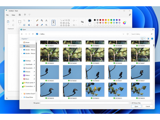Image resolution: width=160 pixels, height=120 pixels.
Task: Select the DSCN6850 thumbnail
Action: pos(50,55)
